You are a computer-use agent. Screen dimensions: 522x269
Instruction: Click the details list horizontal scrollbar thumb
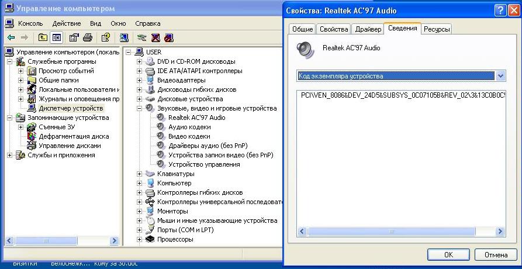(x=392, y=231)
